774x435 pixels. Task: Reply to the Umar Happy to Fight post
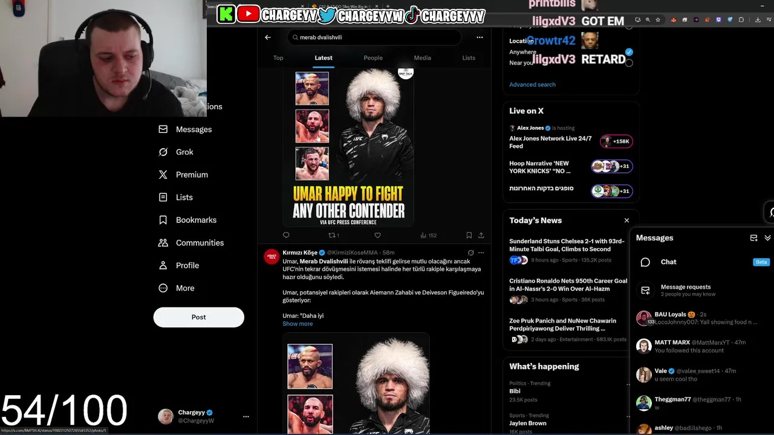coord(286,236)
